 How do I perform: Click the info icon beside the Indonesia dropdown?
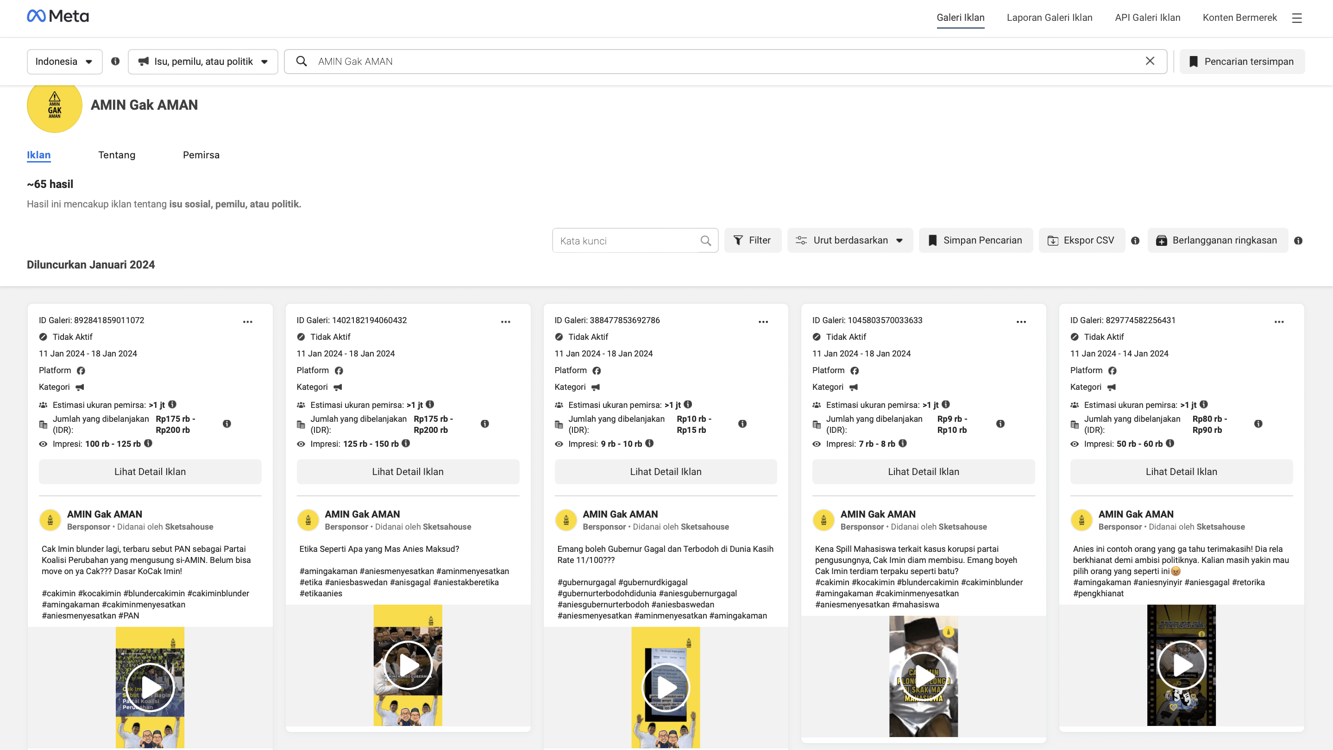pos(115,61)
